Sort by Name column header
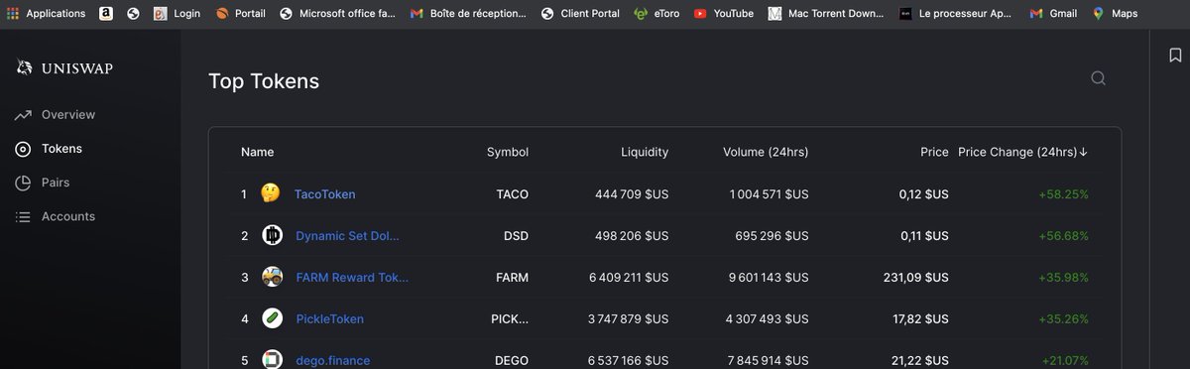The width and height of the screenshot is (1190, 369). pos(258,153)
